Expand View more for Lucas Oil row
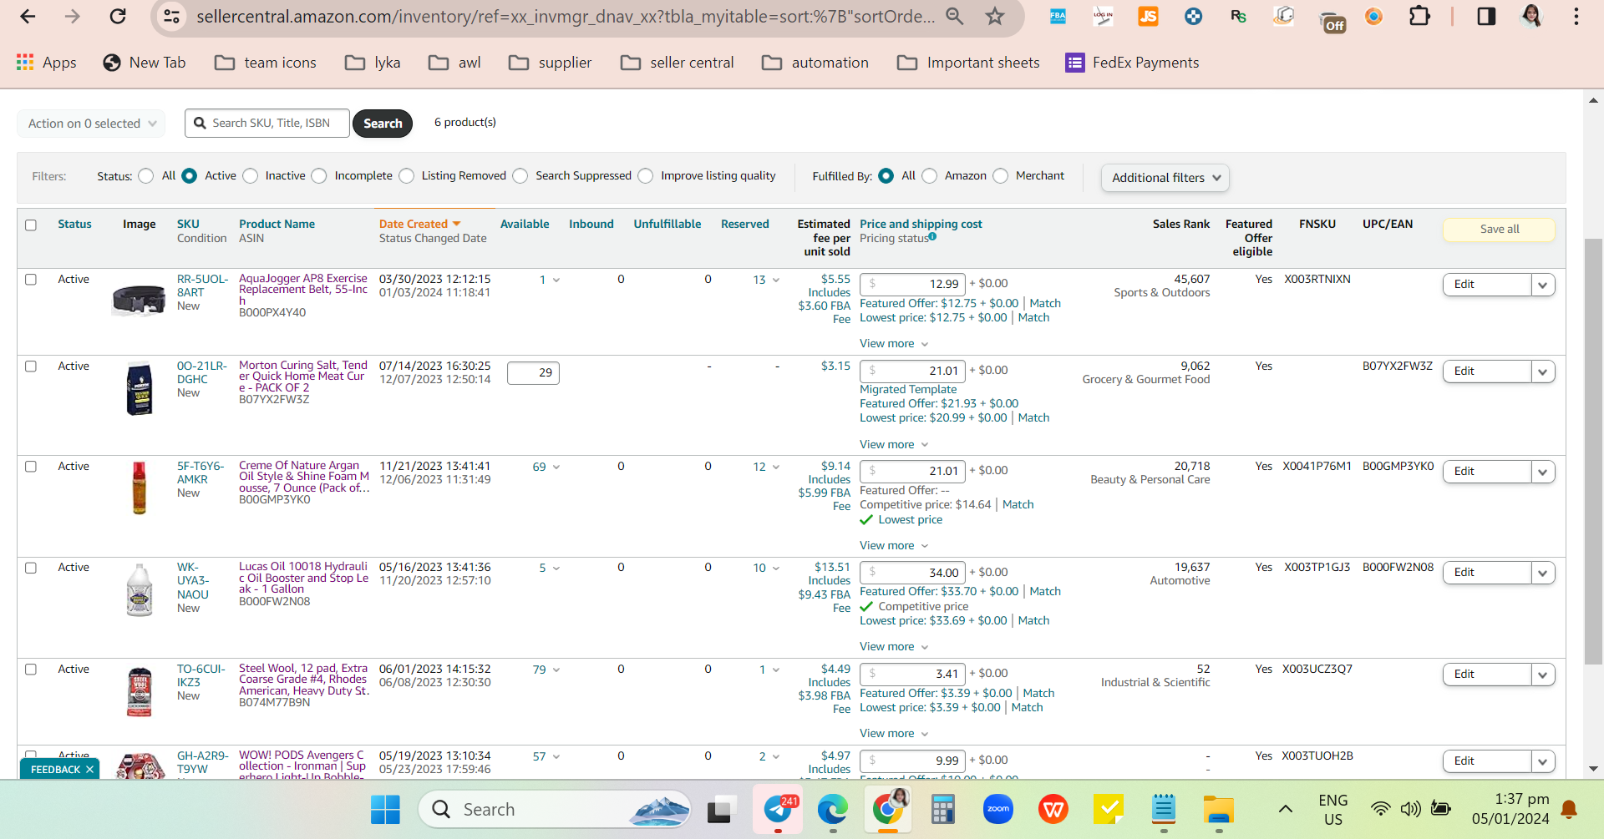This screenshot has width=1604, height=839. (894, 647)
